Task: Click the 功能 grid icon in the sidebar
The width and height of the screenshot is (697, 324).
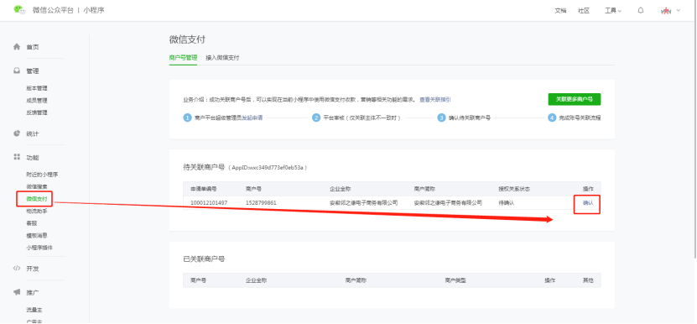Action: pos(17,157)
